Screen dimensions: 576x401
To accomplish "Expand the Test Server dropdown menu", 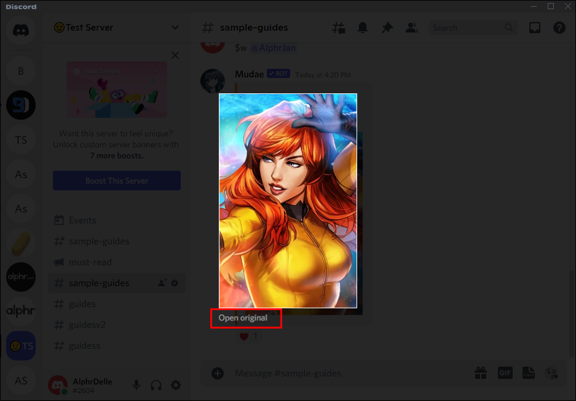I will click(175, 28).
